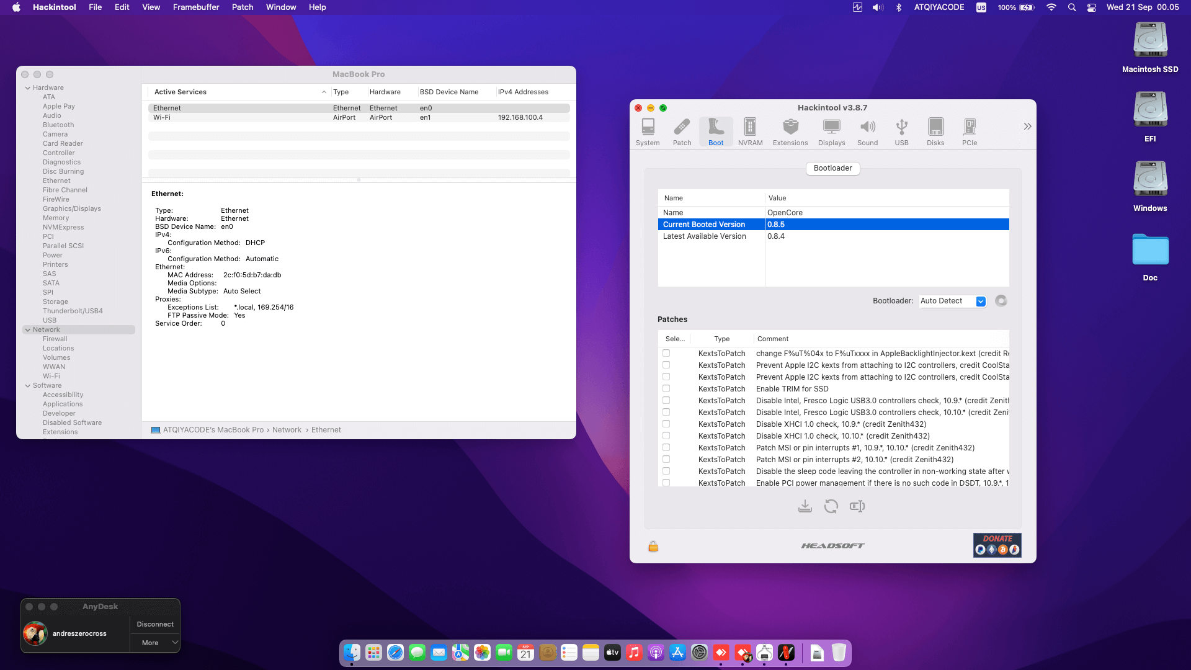Open Control Center in menu bar
The image size is (1191, 670).
click(x=1092, y=7)
